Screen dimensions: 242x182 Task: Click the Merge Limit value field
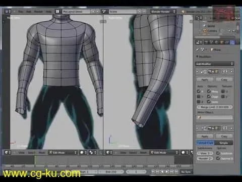point(215,107)
